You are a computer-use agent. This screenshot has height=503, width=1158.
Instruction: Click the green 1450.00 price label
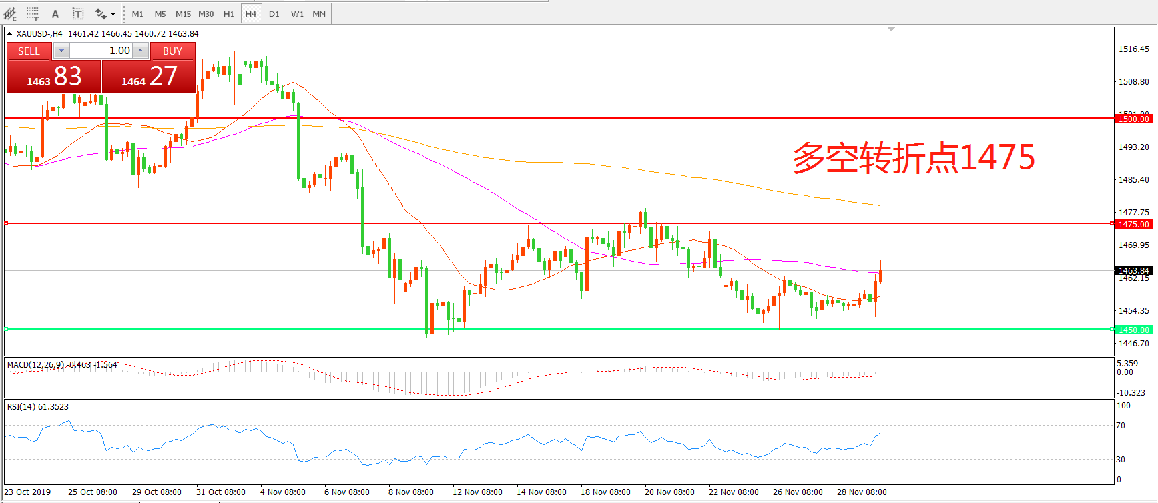click(x=1134, y=330)
